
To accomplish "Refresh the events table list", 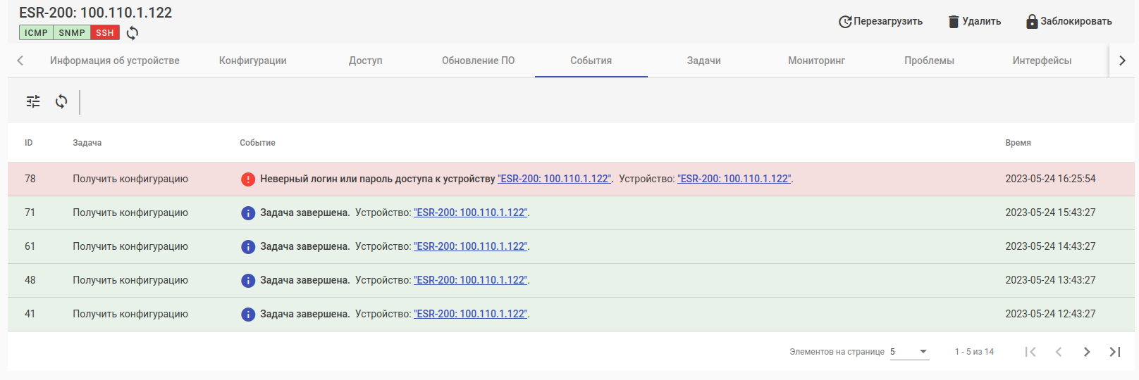I will pos(61,101).
